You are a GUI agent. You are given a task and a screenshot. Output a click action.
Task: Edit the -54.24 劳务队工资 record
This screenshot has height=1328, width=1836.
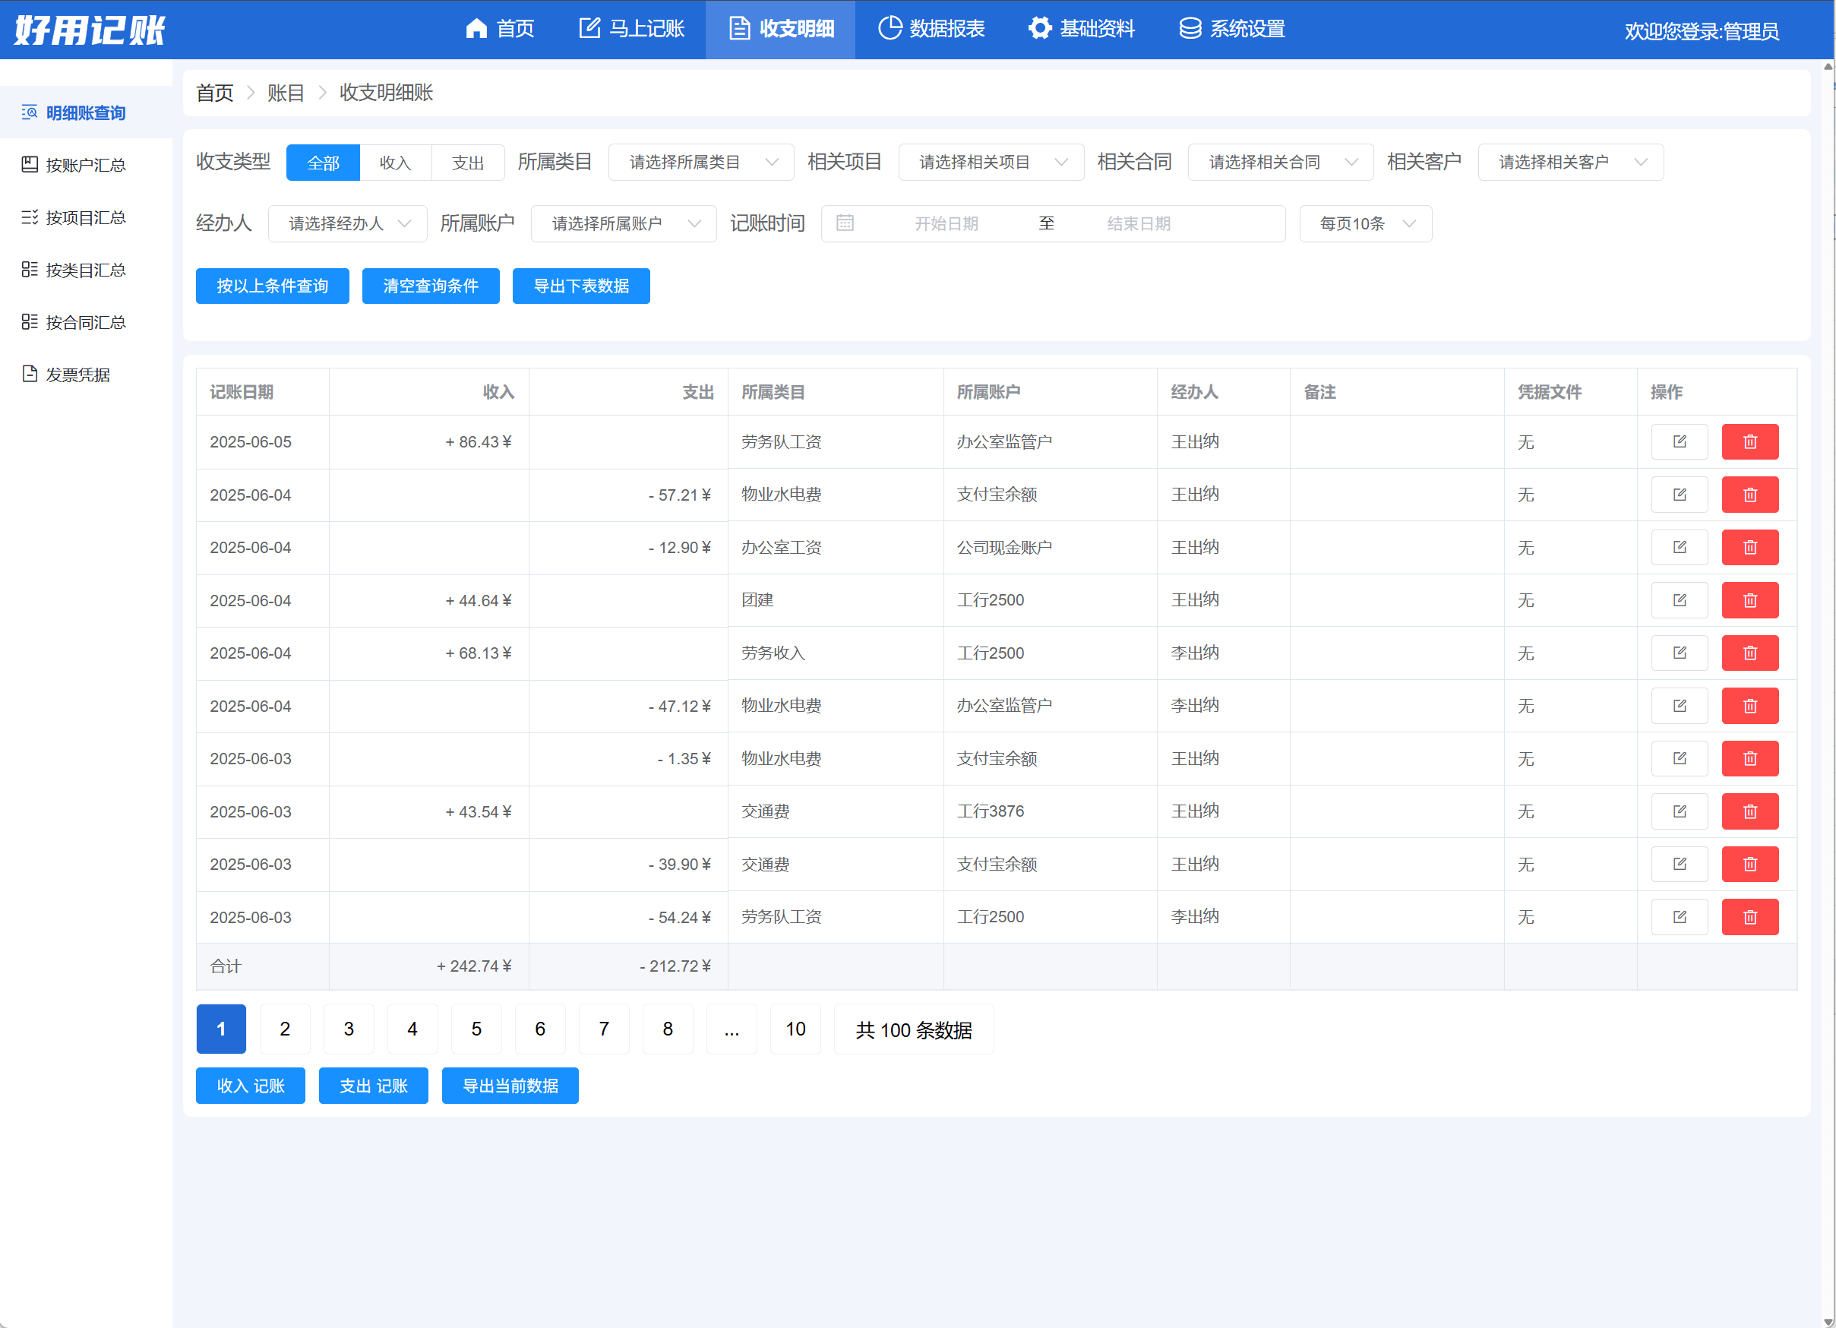click(1679, 917)
